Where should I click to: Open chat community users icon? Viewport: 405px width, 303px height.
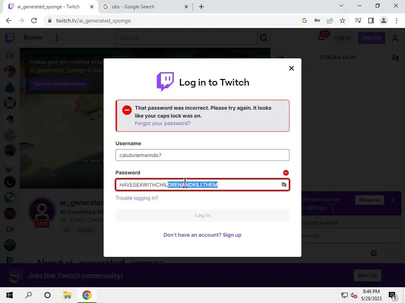(396, 58)
